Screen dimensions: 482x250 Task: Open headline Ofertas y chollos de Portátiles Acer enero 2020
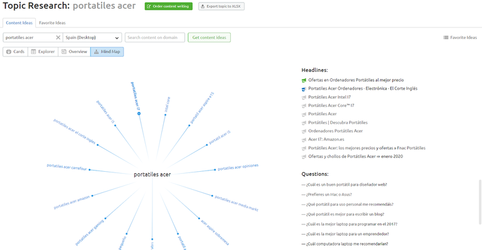pos(355,156)
